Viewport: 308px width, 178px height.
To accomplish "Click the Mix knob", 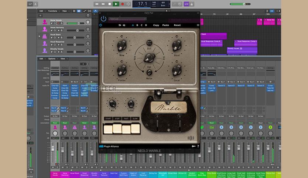I will (x=113, y=103).
